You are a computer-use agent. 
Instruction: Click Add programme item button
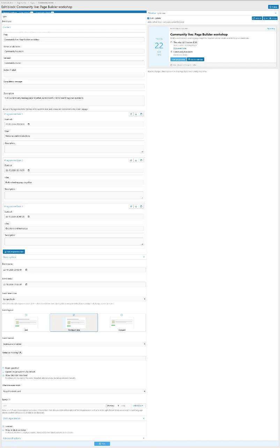tap(14, 252)
